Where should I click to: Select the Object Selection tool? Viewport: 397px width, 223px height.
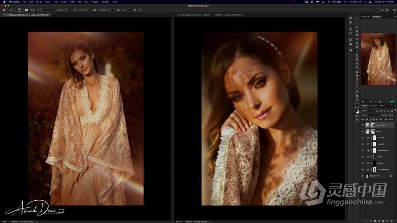(357, 31)
